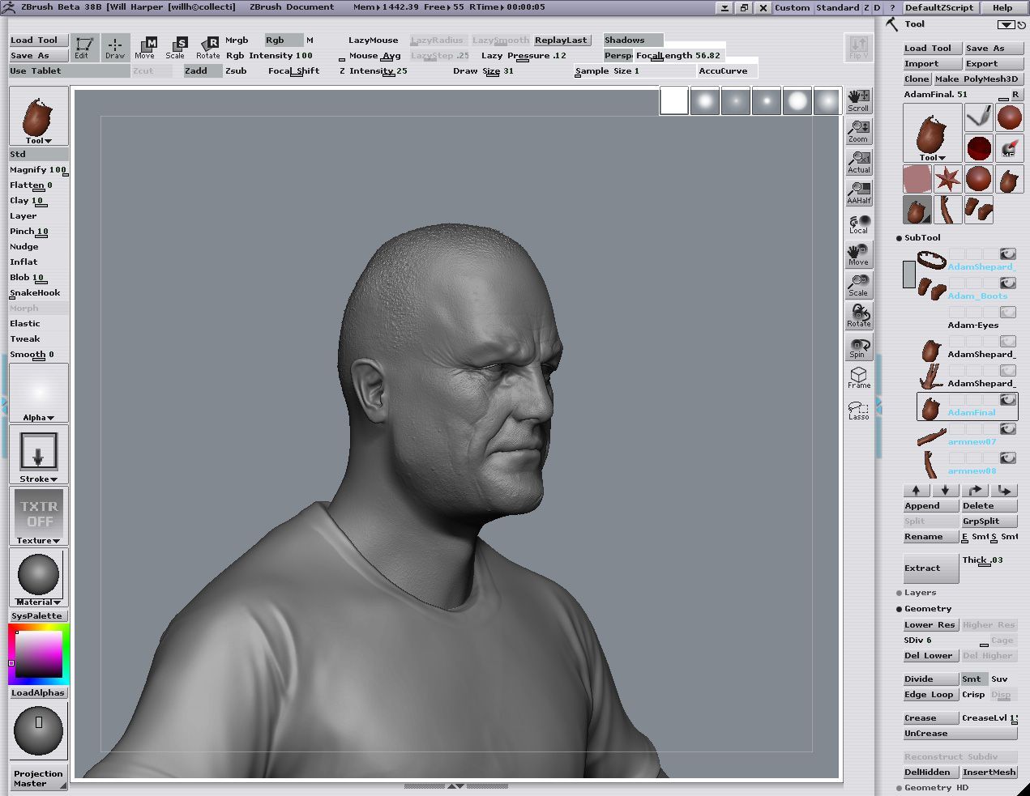
Task: Click the Spin navigation icon
Action: 858,347
